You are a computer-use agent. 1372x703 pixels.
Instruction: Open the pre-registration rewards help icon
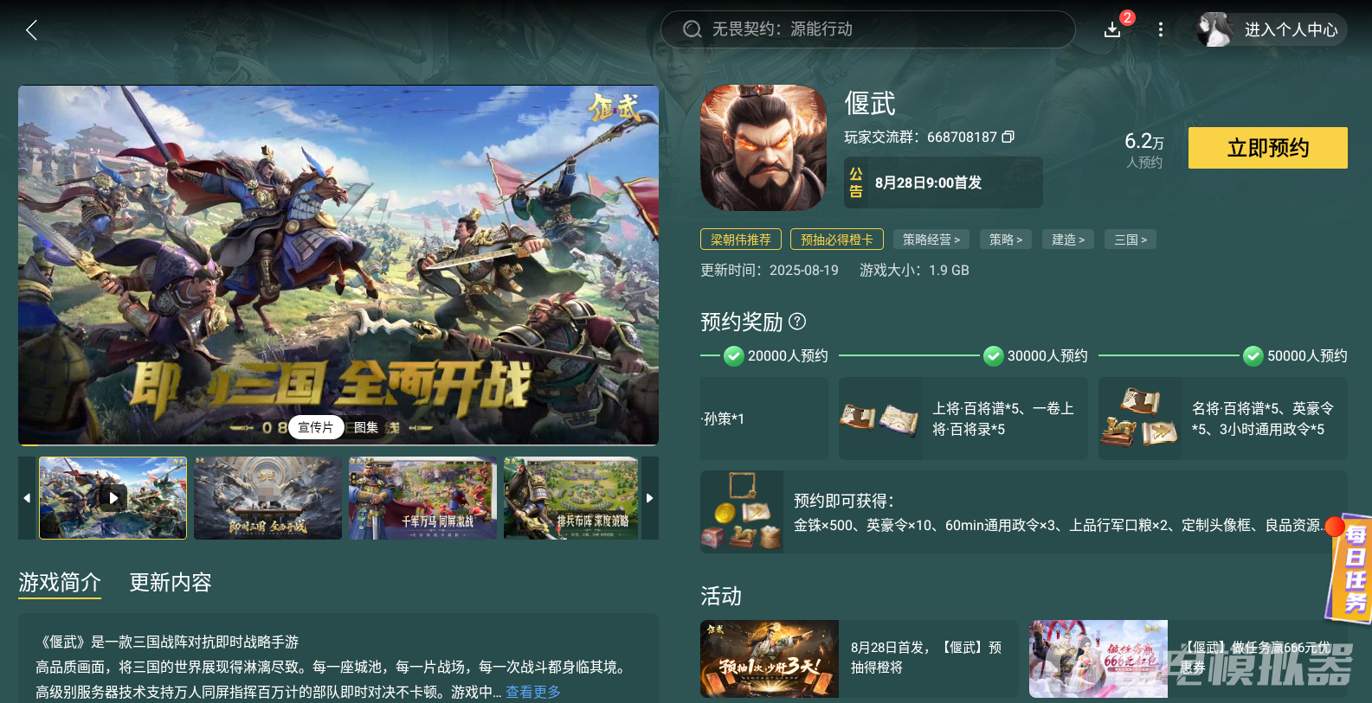click(x=798, y=322)
